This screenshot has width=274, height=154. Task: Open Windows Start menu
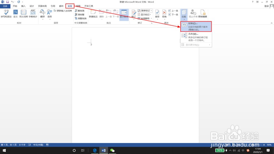click(x=4, y=150)
